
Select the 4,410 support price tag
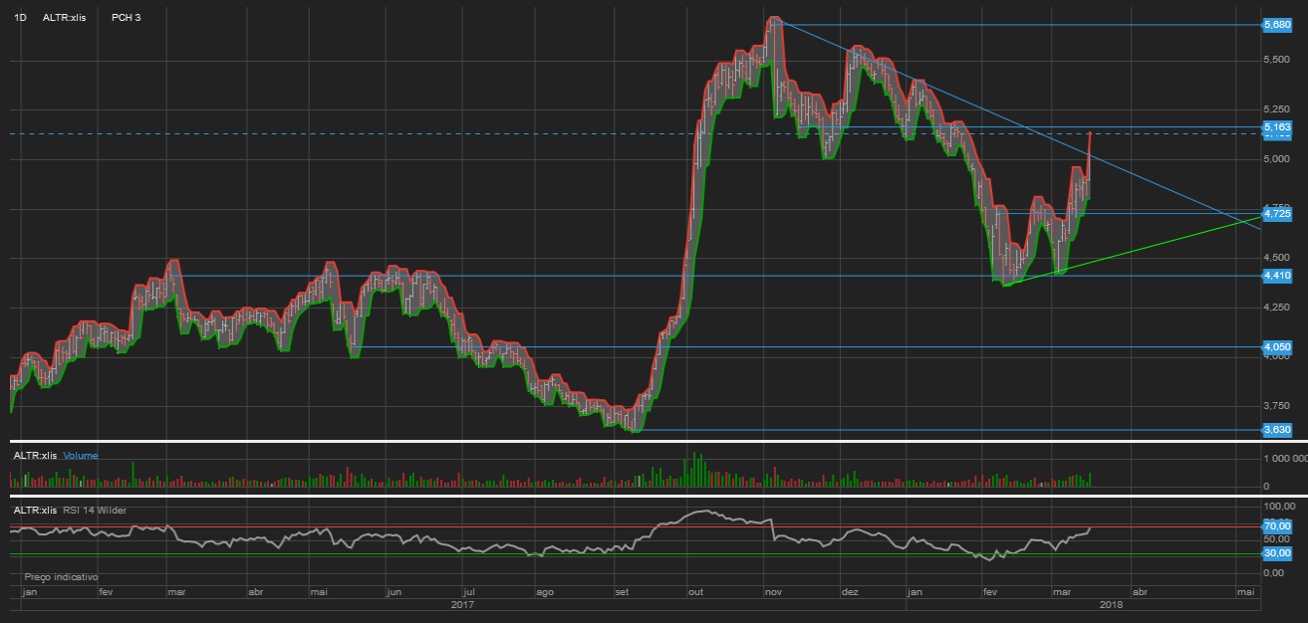tap(1276, 276)
